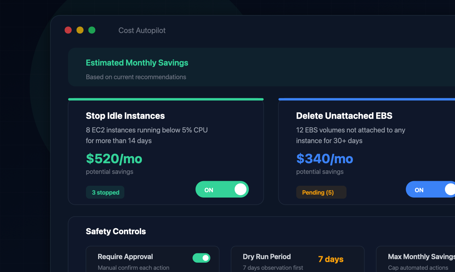Click "Based on current recommendations" subtitle

[136, 77]
